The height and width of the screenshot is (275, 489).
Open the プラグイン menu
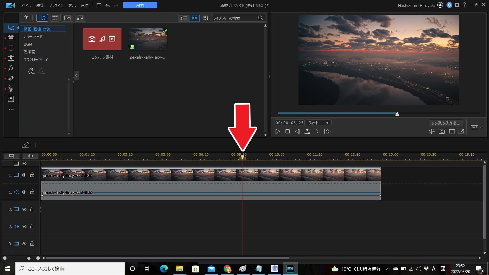click(x=56, y=5)
